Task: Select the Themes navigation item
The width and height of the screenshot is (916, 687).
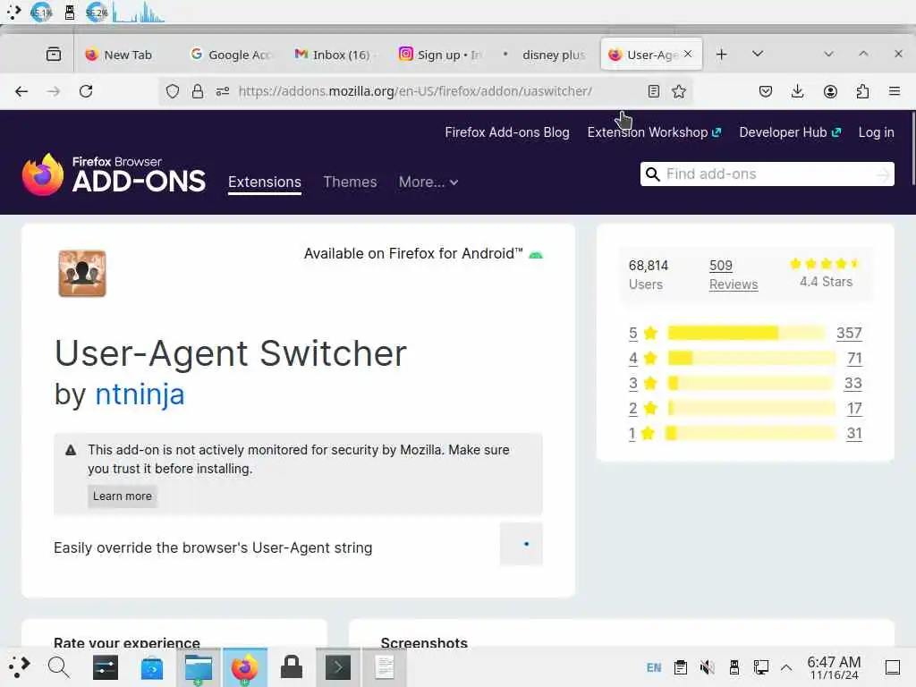Action: 350,182
